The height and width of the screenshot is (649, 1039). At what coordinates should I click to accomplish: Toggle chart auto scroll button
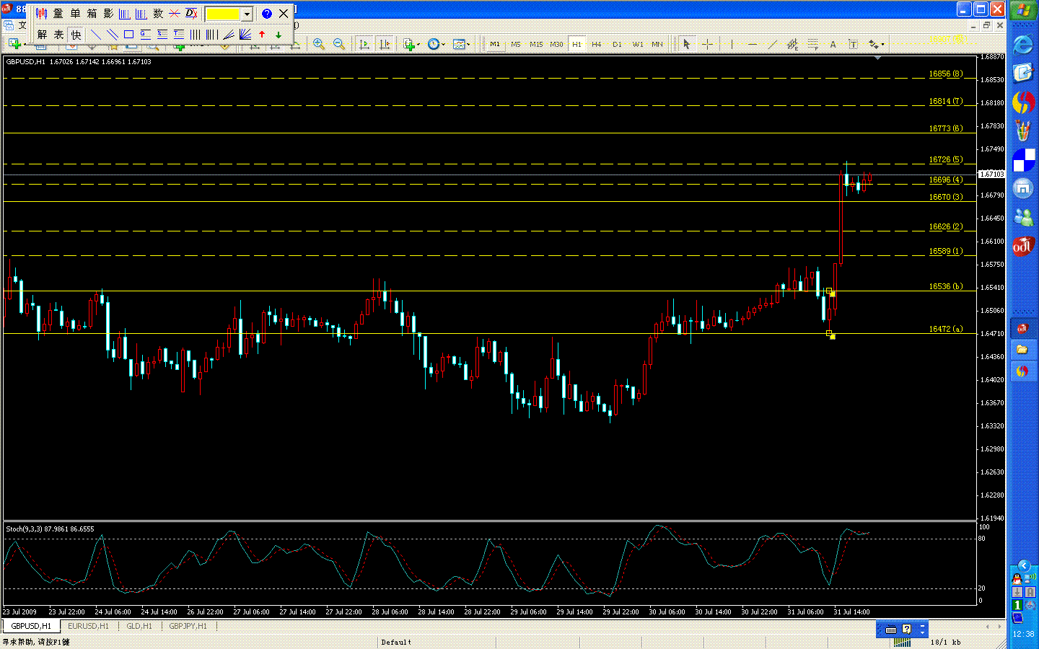coord(364,44)
